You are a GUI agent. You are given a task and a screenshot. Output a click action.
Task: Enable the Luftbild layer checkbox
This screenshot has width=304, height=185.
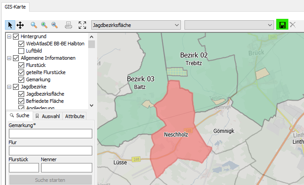coord(21,51)
